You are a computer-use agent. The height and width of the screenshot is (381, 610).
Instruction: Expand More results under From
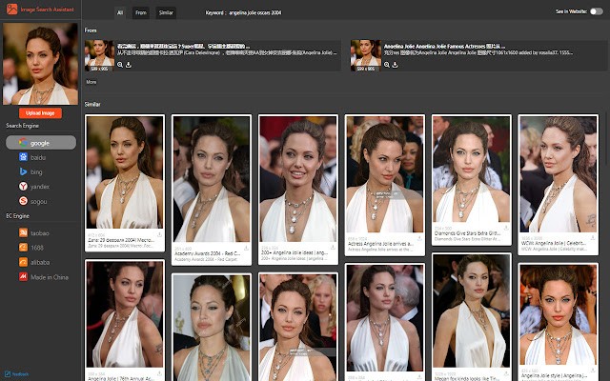coord(91,82)
